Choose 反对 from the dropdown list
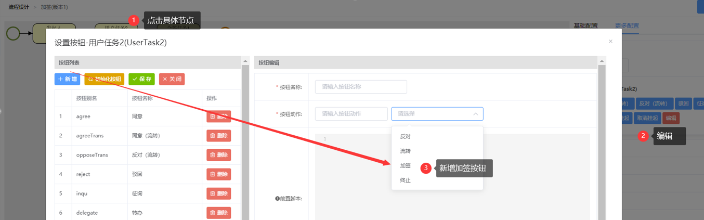704x220 pixels. [437, 136]
